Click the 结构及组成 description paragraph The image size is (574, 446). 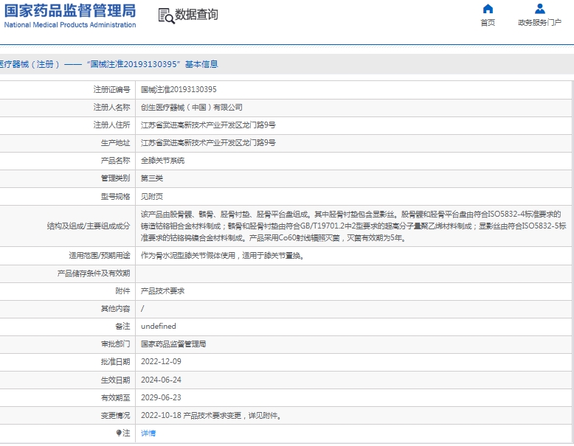coord(353,226)
